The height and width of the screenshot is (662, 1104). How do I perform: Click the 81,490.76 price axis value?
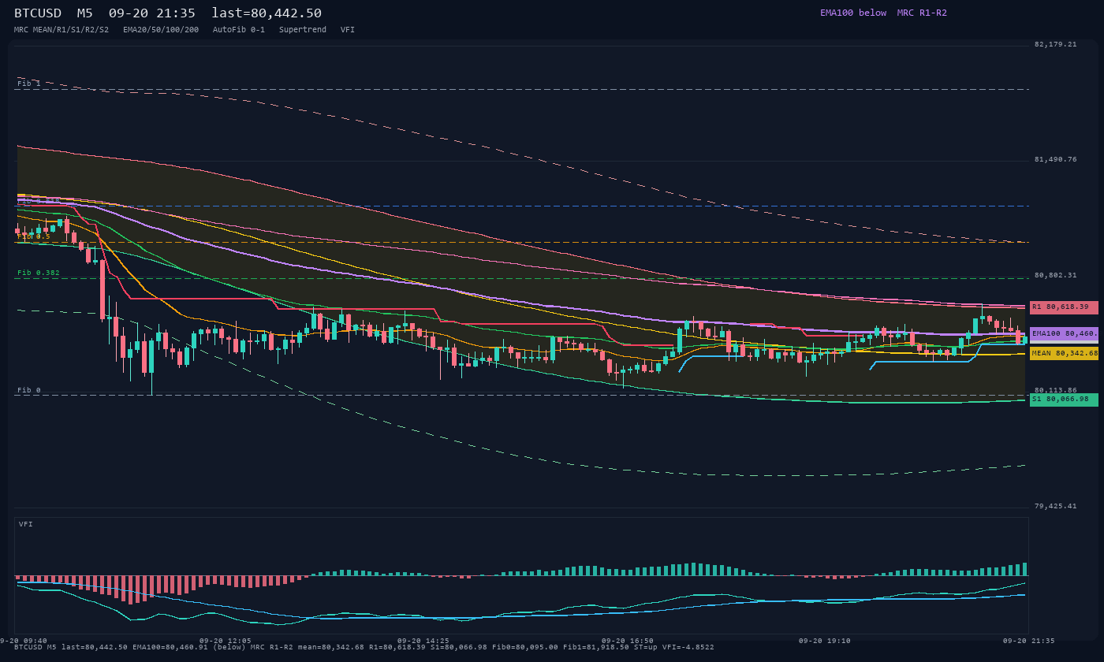pos(1055,159)
